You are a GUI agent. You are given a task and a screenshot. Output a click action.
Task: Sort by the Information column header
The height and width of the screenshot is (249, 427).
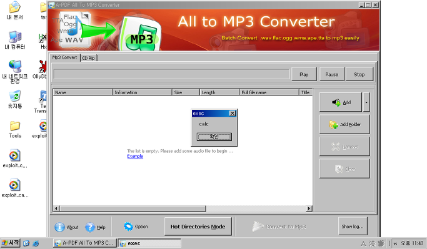coord(142,92)
